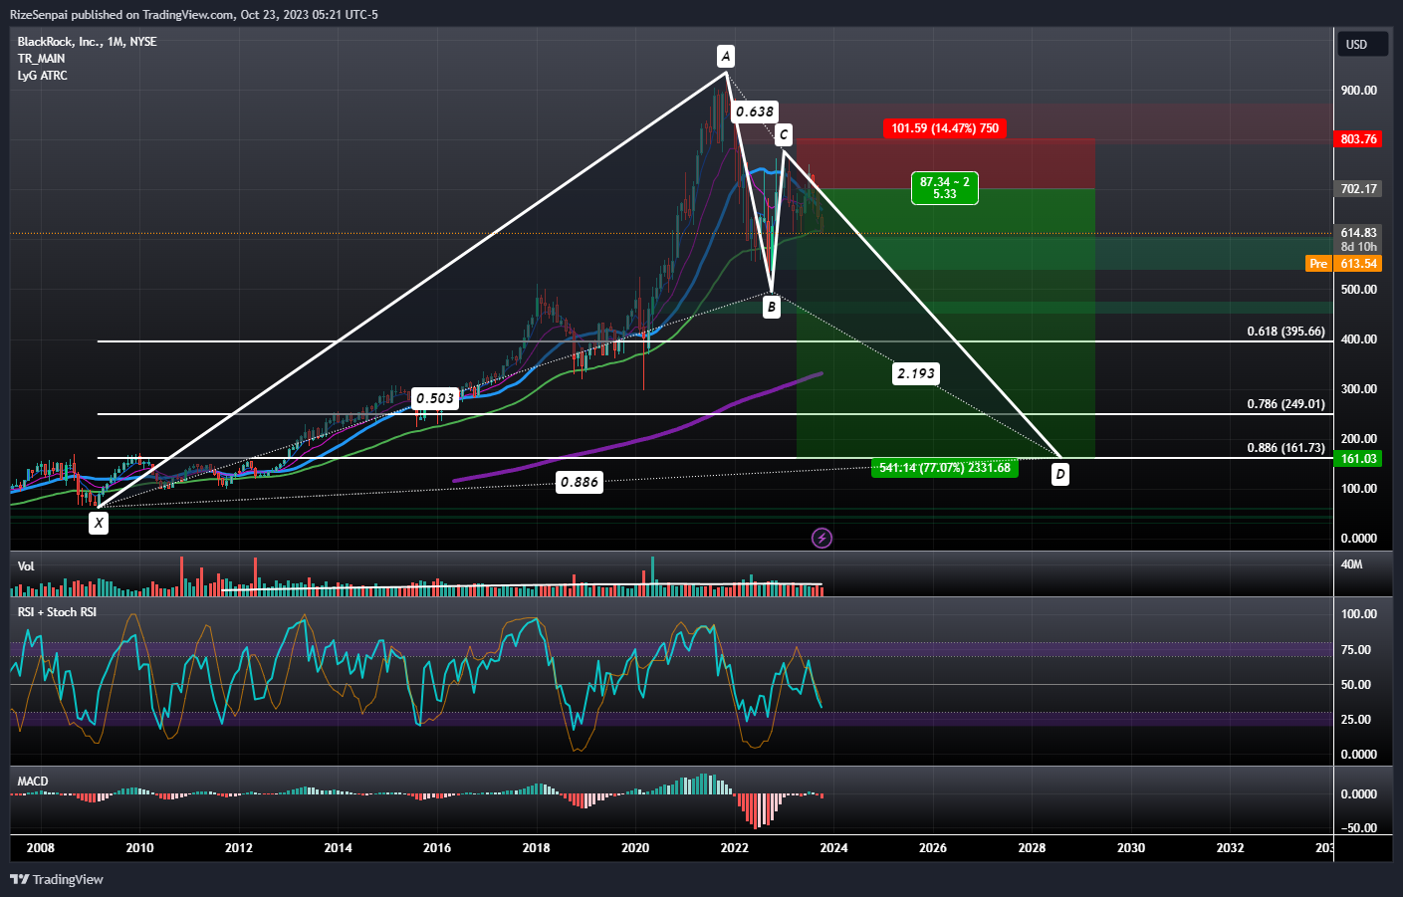
Task: Select the green target label 541.14 (77.07%)
Action: (x=945, y=468)
